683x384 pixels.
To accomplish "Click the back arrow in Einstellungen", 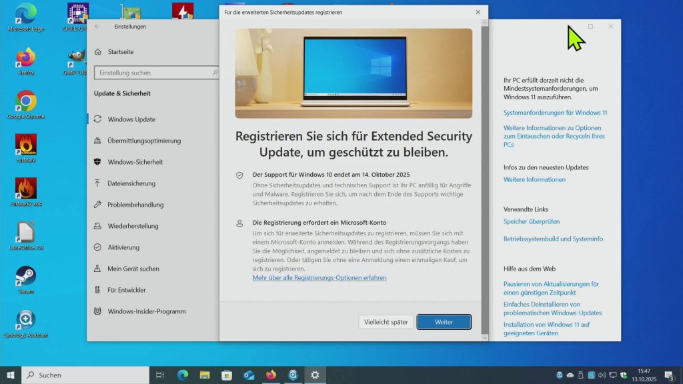I will (97, 27).
